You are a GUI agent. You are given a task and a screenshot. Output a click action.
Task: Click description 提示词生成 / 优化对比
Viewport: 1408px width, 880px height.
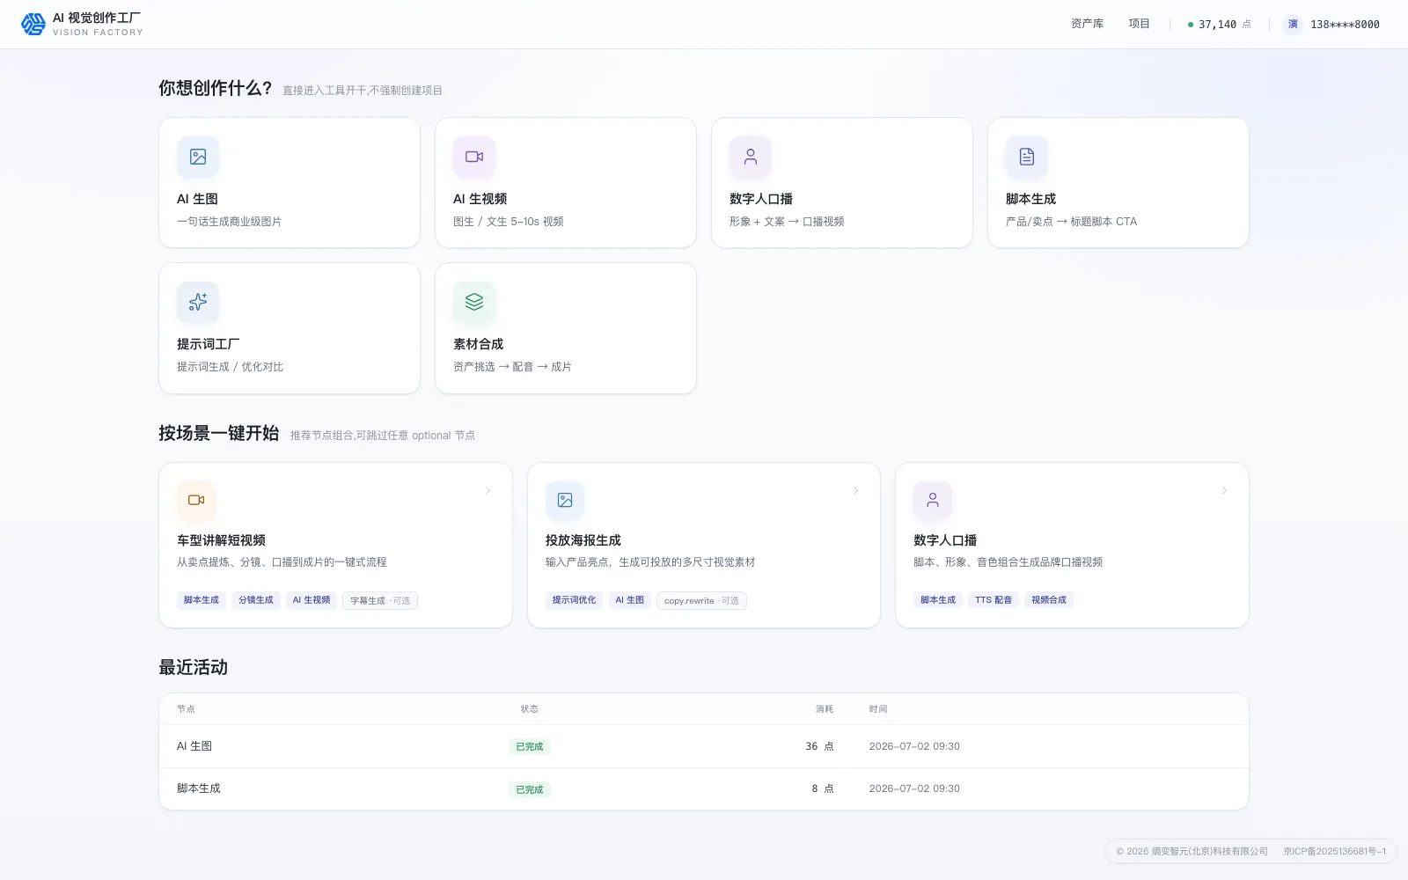click(x=230, y=367)
